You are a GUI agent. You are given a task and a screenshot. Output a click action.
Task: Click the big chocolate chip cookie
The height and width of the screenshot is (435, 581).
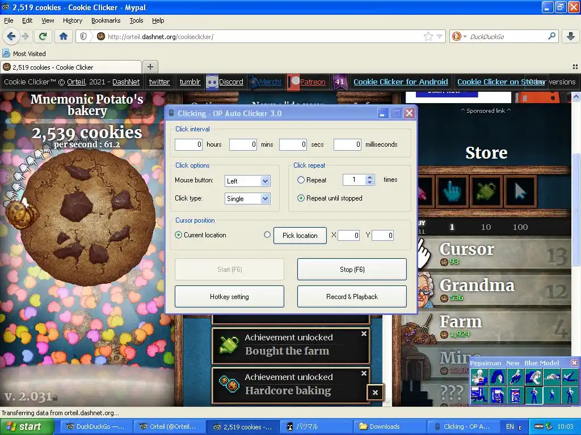pos(89,218)
